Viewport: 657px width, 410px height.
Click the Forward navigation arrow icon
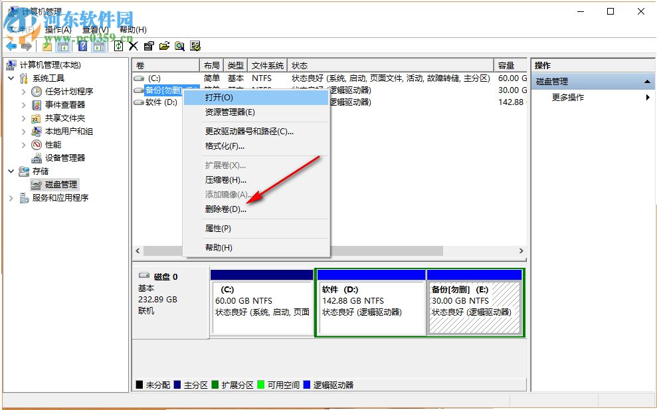25,45
